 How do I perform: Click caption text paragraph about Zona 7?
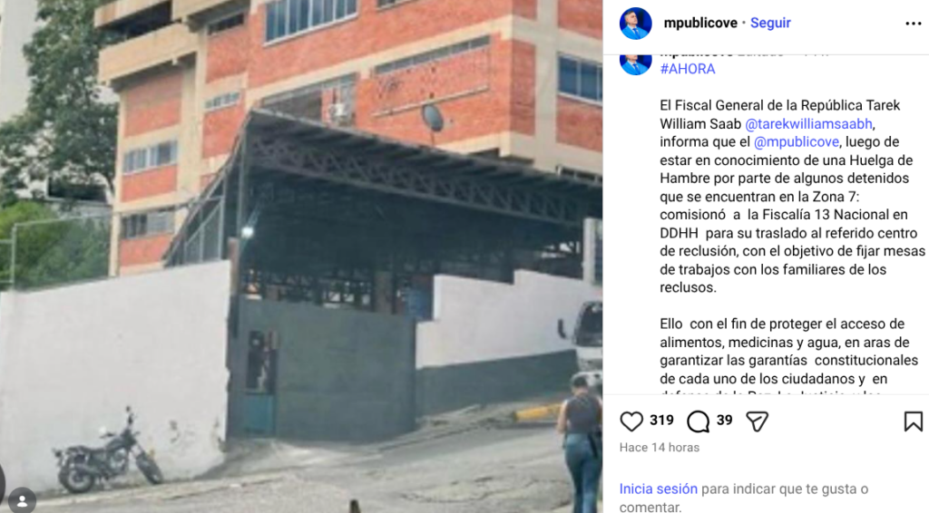coord(792,197)
